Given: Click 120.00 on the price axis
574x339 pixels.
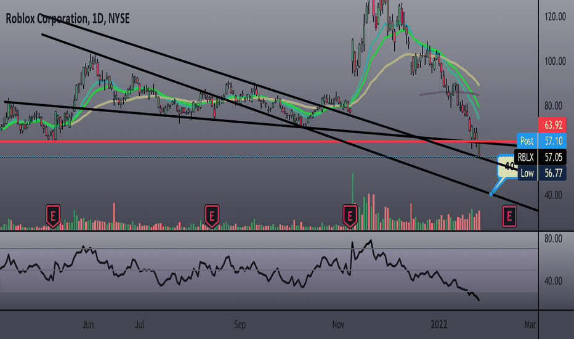Looking at the screenshot, I should pyautogui.click(x=555, y=17).
